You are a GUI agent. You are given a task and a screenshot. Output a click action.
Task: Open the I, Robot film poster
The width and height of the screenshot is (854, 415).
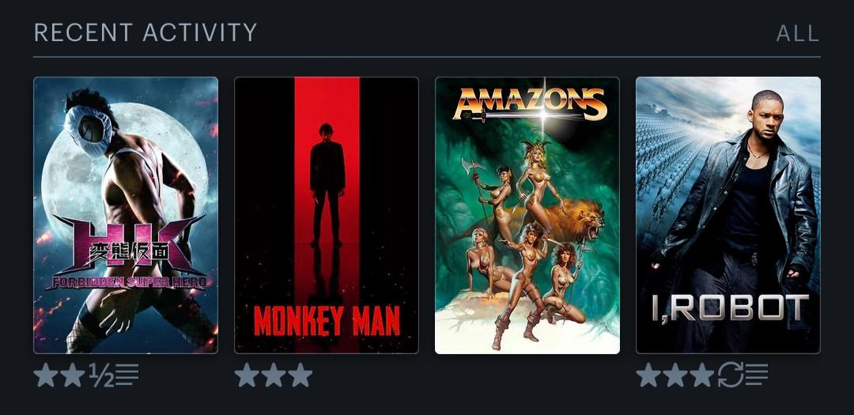[728, 215]
